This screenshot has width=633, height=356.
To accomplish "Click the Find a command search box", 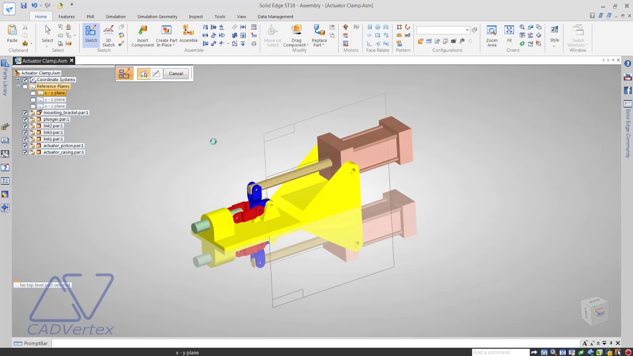I will click(499, 353).
